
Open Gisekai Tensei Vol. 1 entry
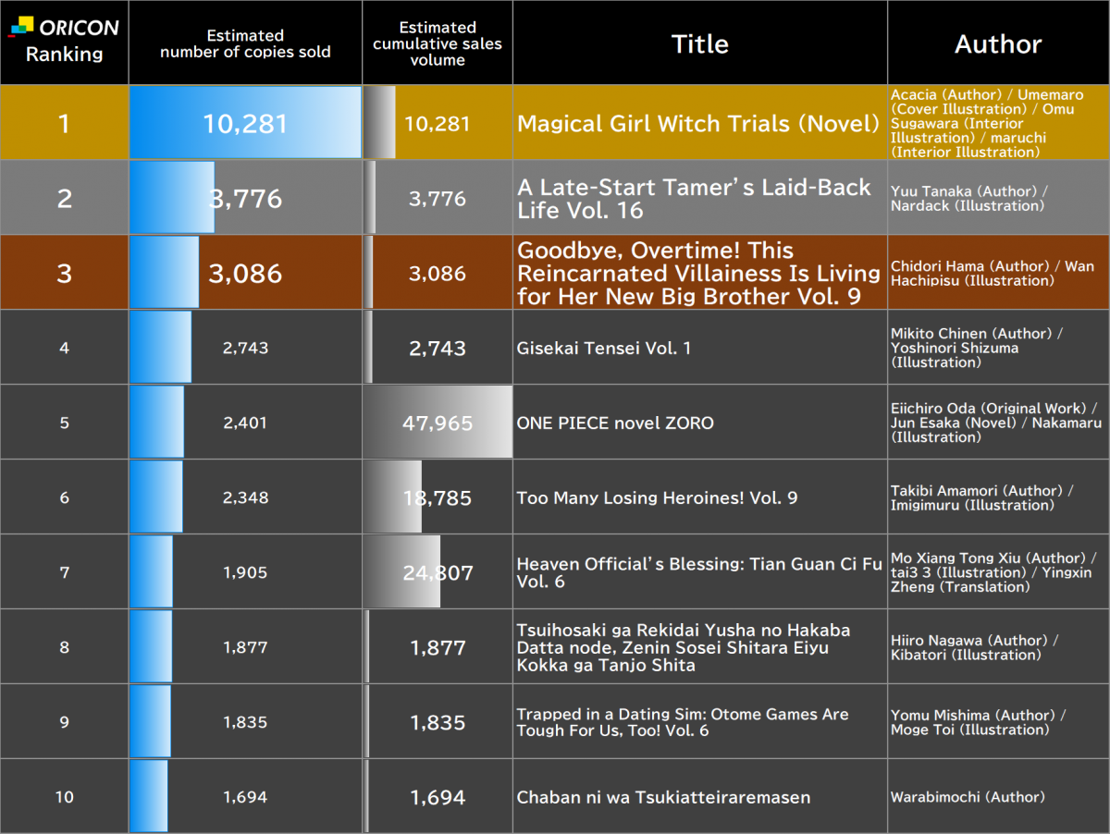coord(604,349)
